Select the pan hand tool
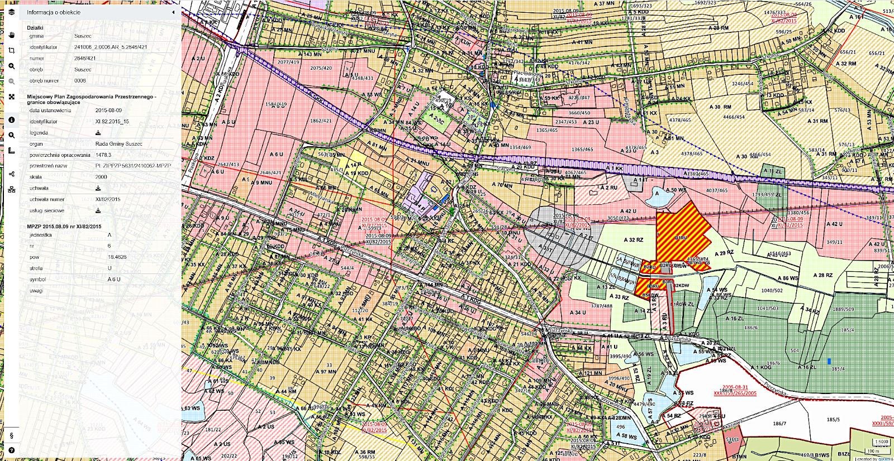 coord(11,35)
